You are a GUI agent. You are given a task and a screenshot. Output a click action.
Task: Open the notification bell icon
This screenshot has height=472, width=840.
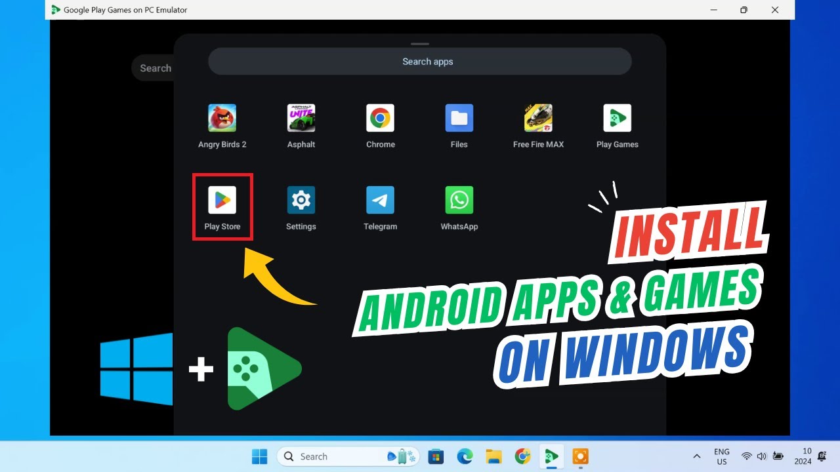tap(822, 456)
